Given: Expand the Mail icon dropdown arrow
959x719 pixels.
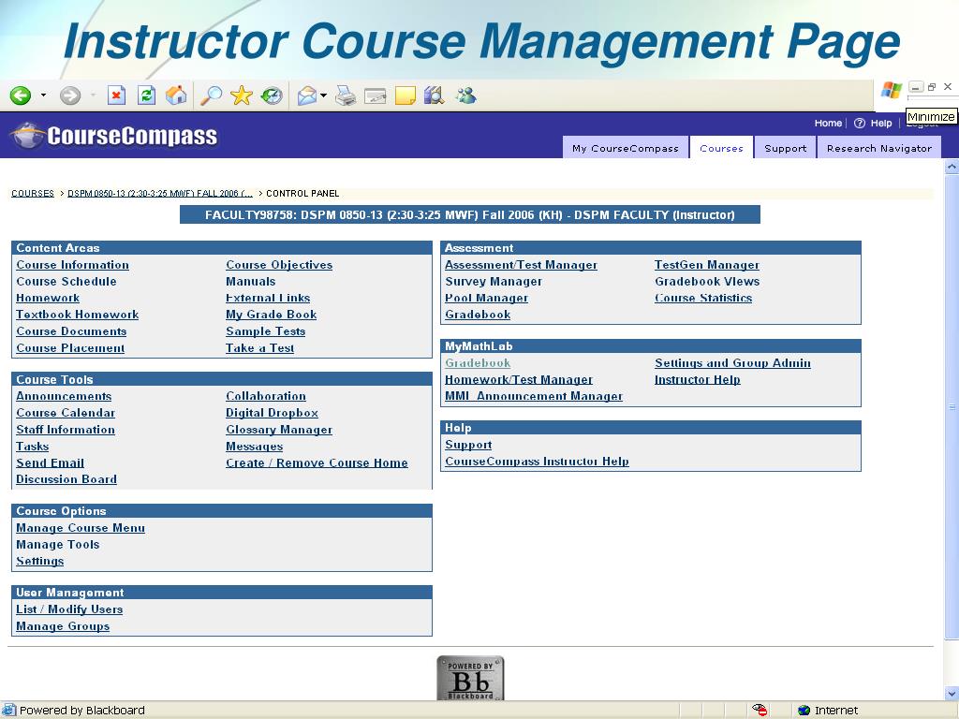Looking at the screenshot, I should (x=323, y=95).
